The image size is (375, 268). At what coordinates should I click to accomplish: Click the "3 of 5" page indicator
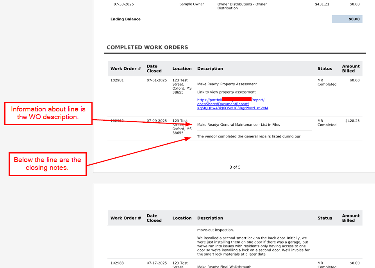pos(235,167)
